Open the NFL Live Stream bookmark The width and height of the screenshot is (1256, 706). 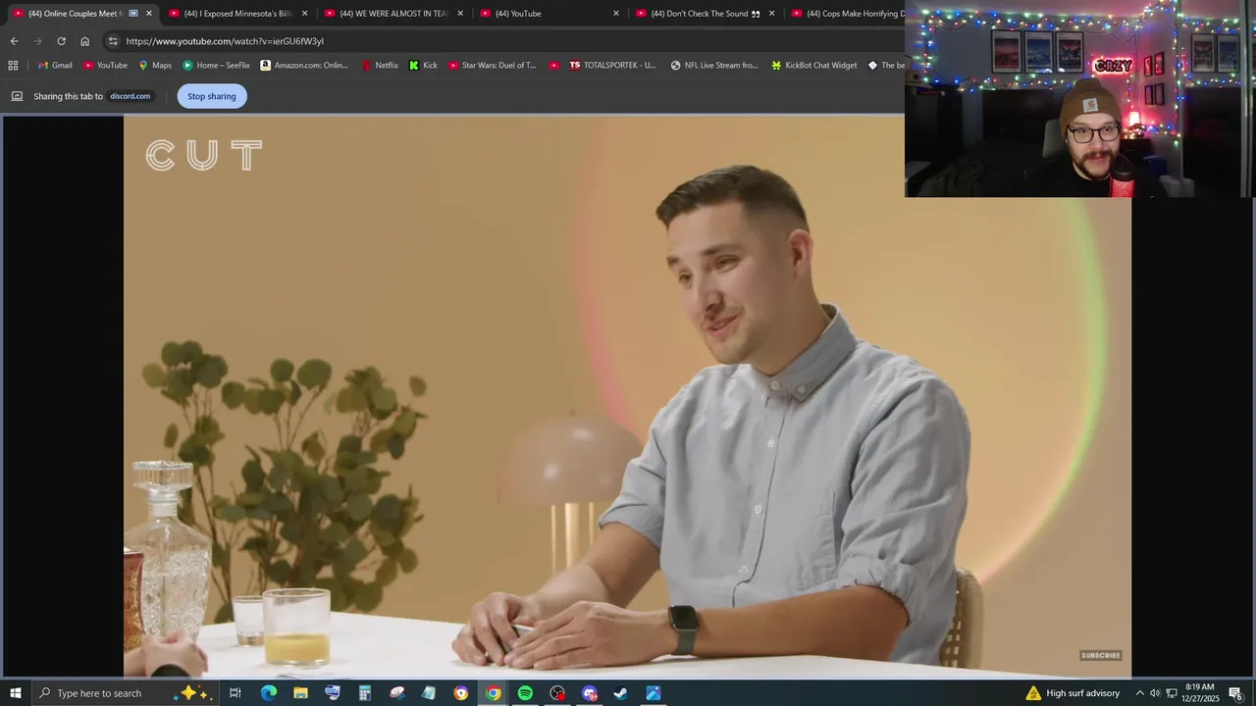click(714, 66)
